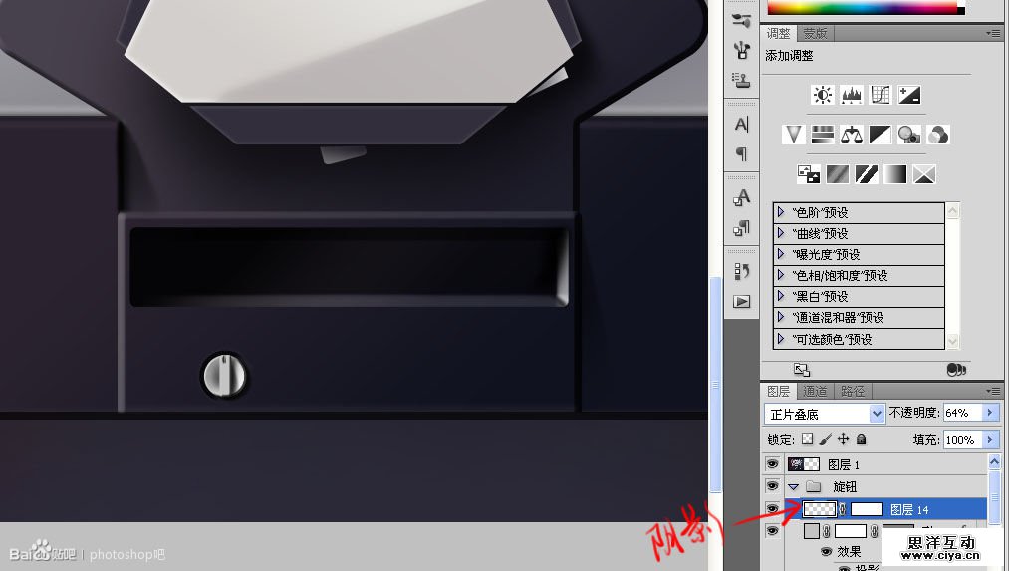The width and height of the screenshot is (1009, 571).
Task: Open the Adjustments panel flyout menu
Action: (993, 33)
